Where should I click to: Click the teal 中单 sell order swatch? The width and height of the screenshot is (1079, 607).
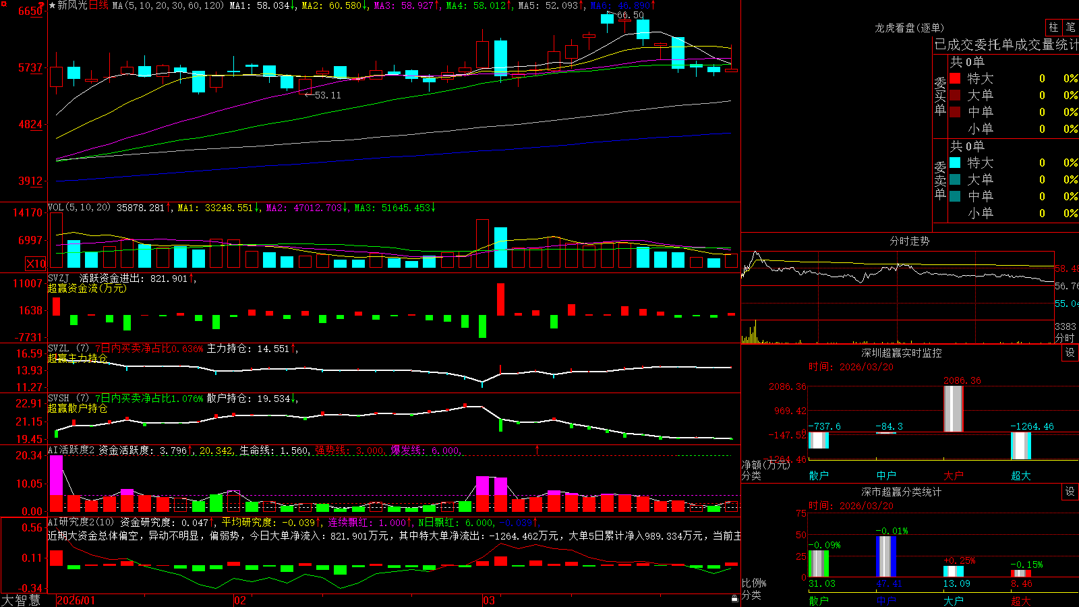point(955,196)
